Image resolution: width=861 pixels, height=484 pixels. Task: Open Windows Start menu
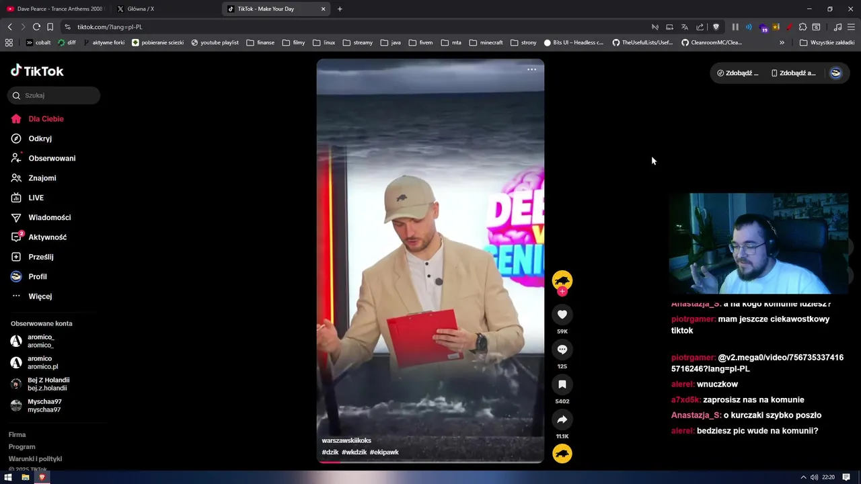[x=8, y=477]
